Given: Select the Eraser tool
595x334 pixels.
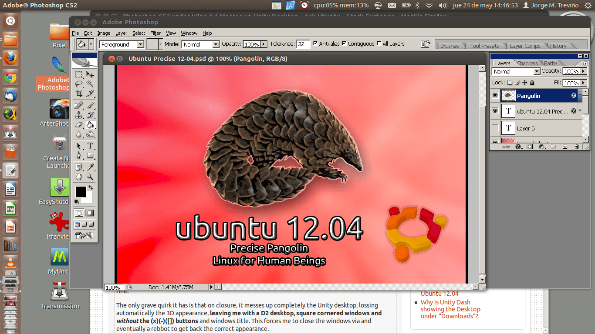Looking at the screenshot, I should pos(79,125).
